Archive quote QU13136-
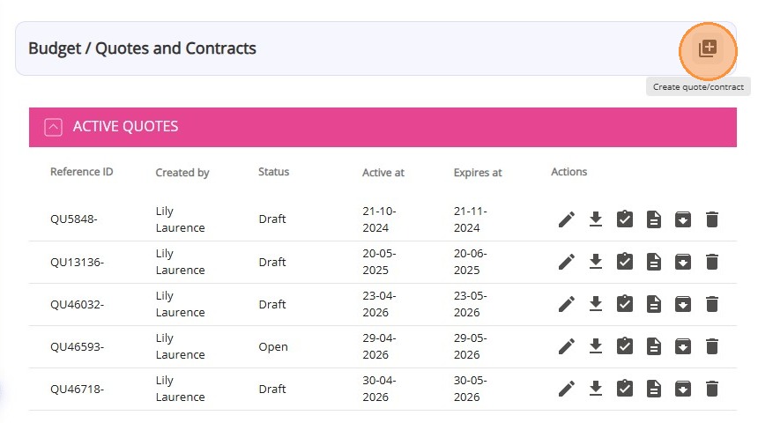758x423 pixels. coord(683,262)
